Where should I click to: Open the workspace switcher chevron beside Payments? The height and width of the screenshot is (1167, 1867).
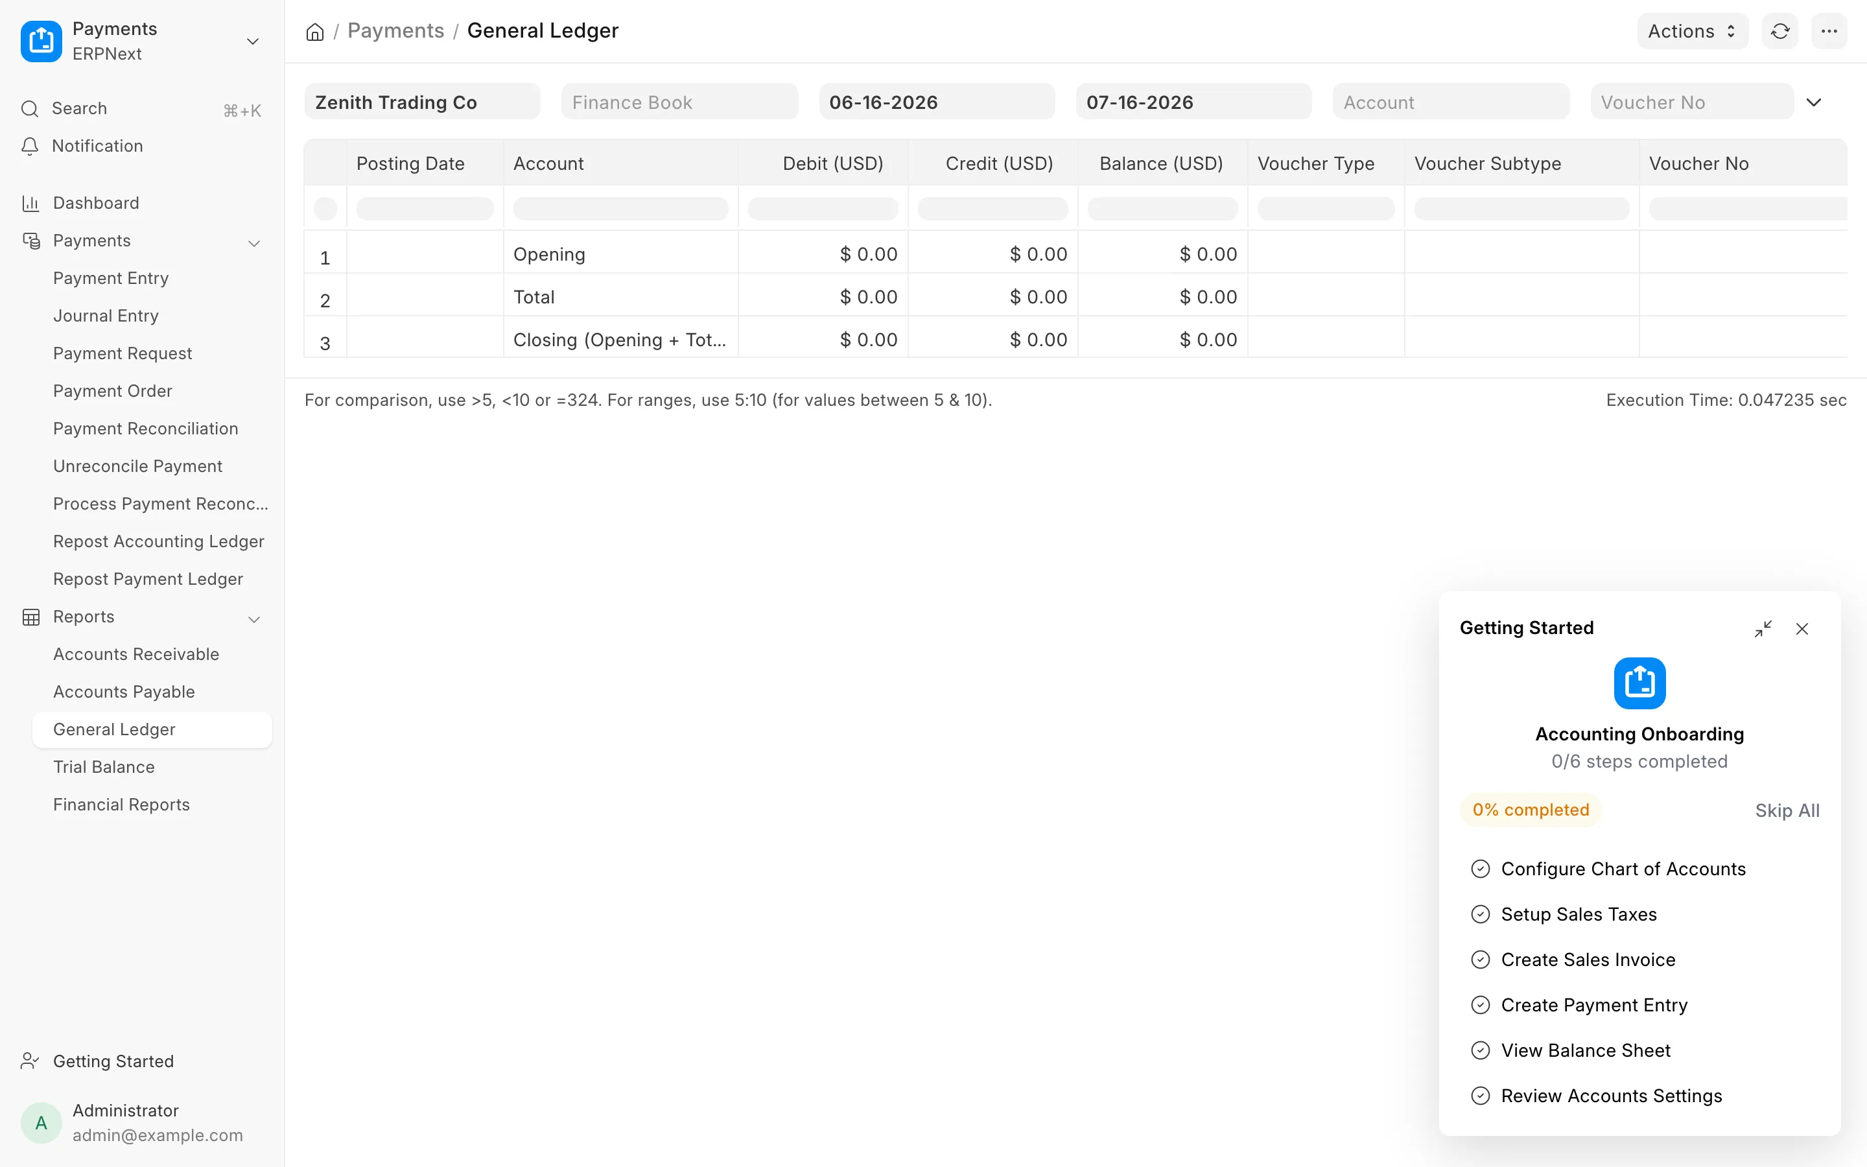[x=252, y=41]
